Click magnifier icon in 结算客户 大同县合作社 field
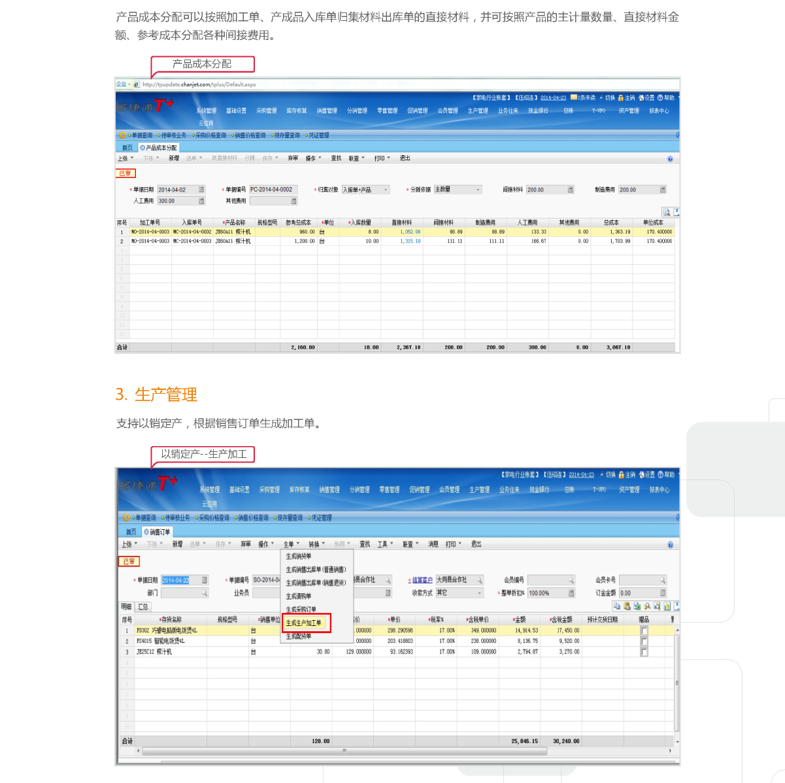Viewport: 785px width, 783px height. (479, 580)
